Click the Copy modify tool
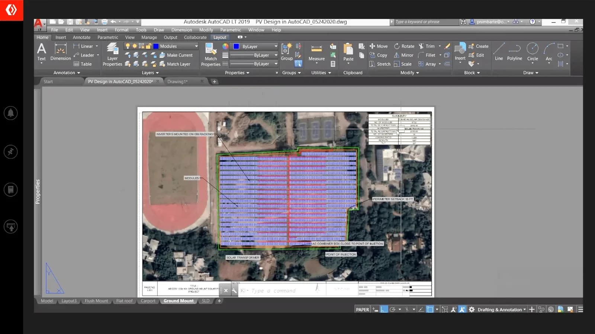 click(x=378, y=55)
